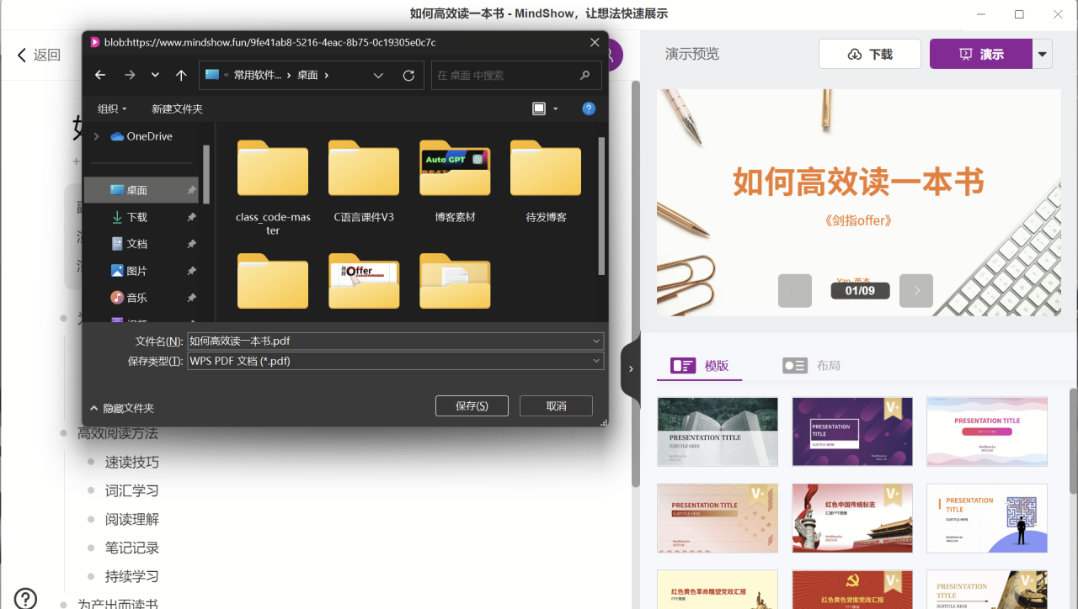Select the 待发博客 folder
The image size is (1078, 609).
tap(546, 182)
